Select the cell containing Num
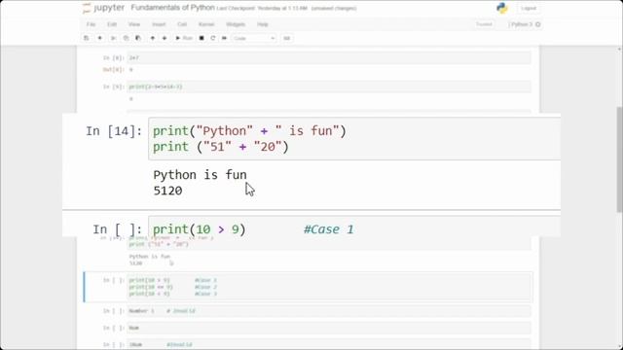The image size is (623, 350). pyautogui.click(x=329, y=328)
